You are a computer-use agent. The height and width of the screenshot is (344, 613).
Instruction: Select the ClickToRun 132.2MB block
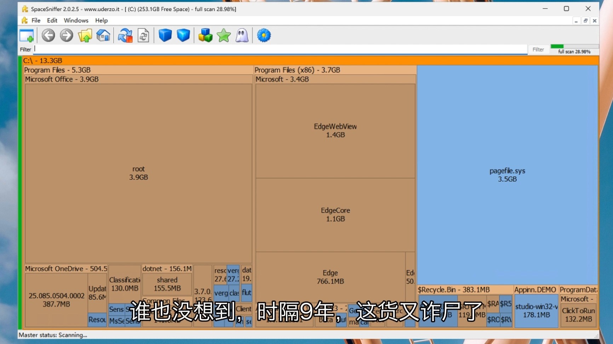coord(578,315)
